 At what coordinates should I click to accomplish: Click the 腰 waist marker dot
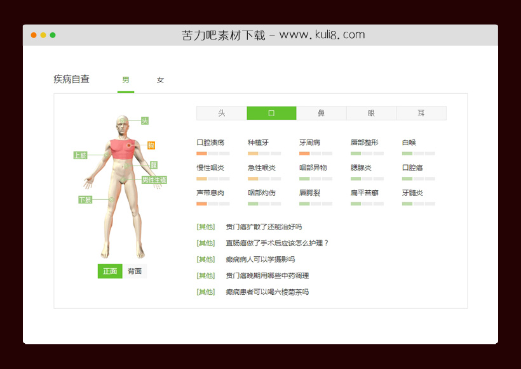click(126, 165)
